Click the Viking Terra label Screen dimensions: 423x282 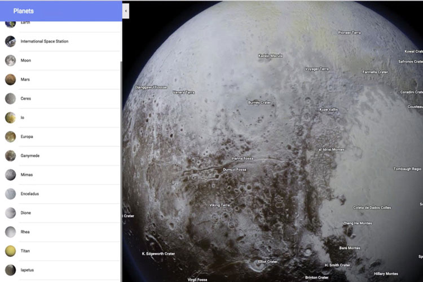219,205
